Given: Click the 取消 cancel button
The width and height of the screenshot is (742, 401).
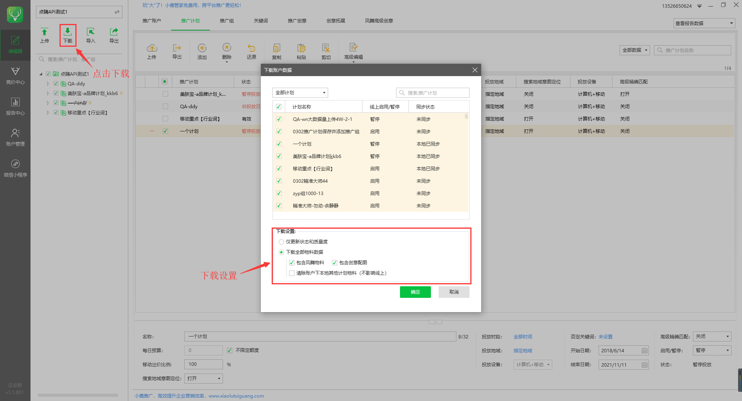Looking at the screenshot, I should [454, 292].
